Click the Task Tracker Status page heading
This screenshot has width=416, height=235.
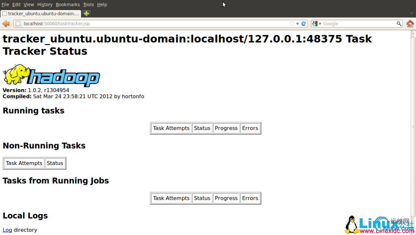pyautogui.click(x=187, y=45)
